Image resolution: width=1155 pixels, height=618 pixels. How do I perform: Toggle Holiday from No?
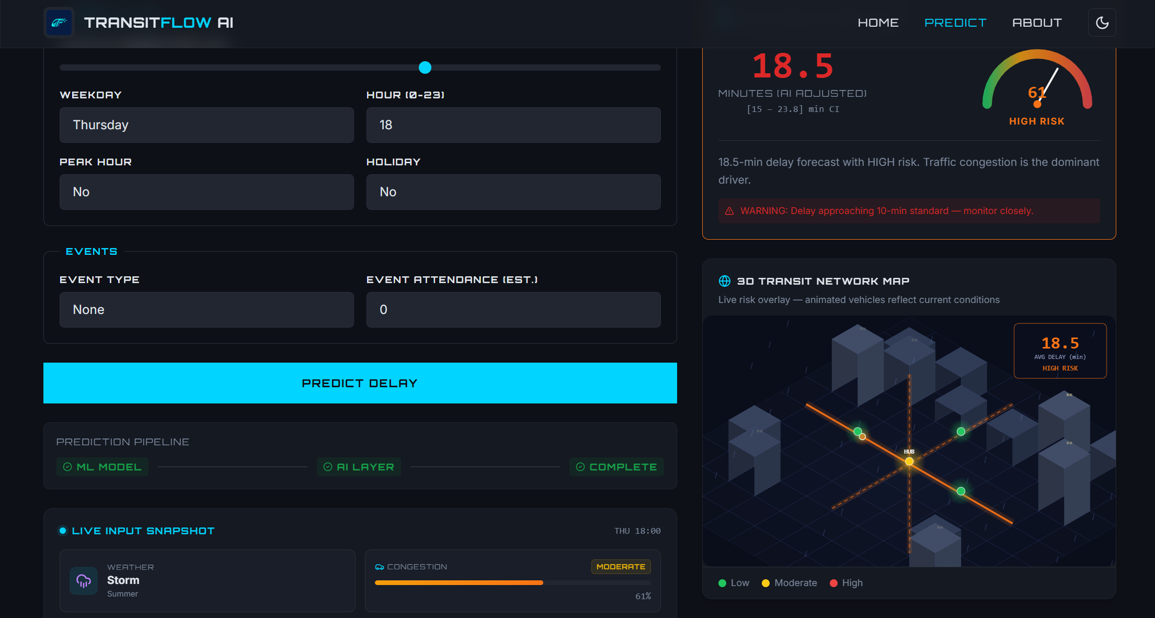tap(513, 192)
